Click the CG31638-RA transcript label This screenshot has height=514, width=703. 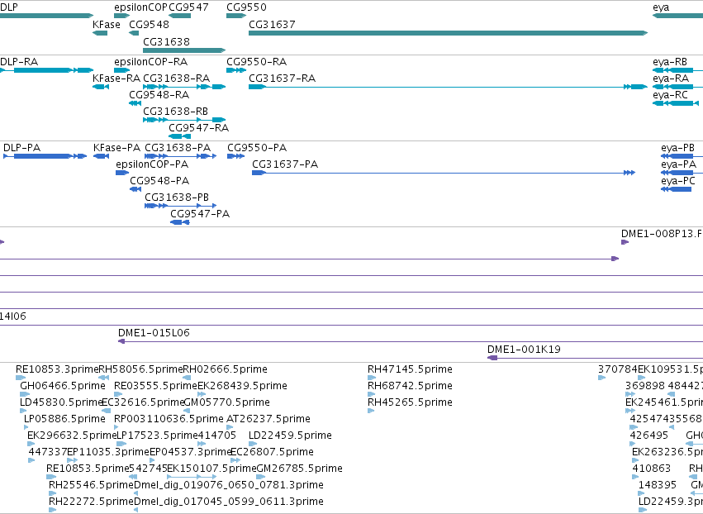(176, 78)
